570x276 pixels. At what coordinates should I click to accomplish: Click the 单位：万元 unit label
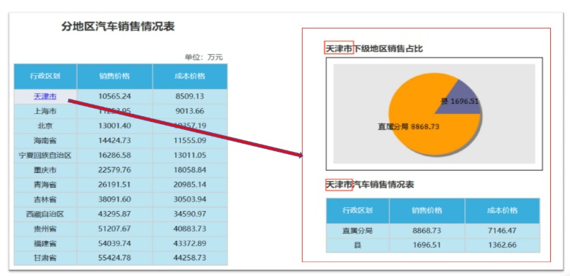pos(204,57)
